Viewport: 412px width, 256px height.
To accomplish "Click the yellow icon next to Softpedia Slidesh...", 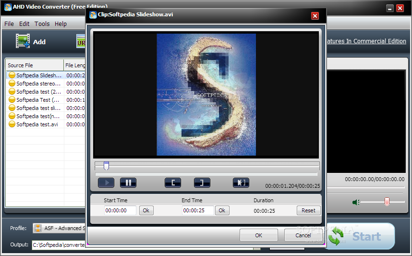I will (12, 75).
